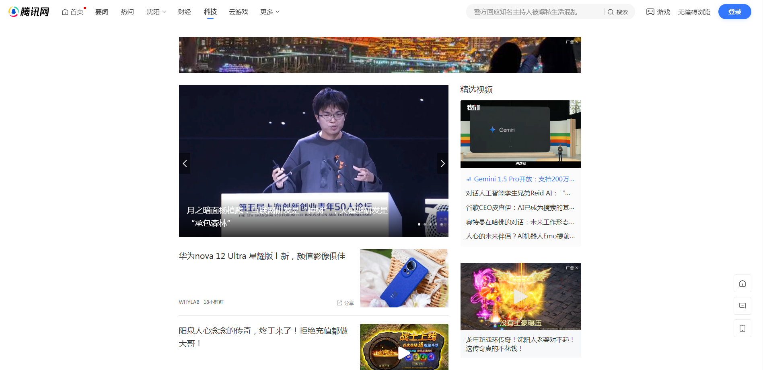Screen dimensions: 763x370
Task: Open the blue Huawei phone thumbnail
Action: tap(404, 278)
